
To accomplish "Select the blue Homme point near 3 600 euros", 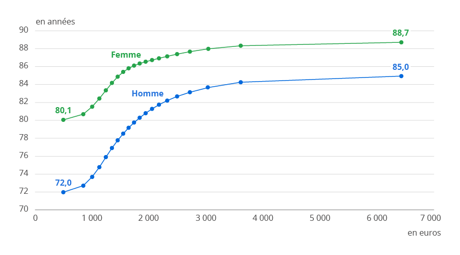I will [x=241, y=82].
